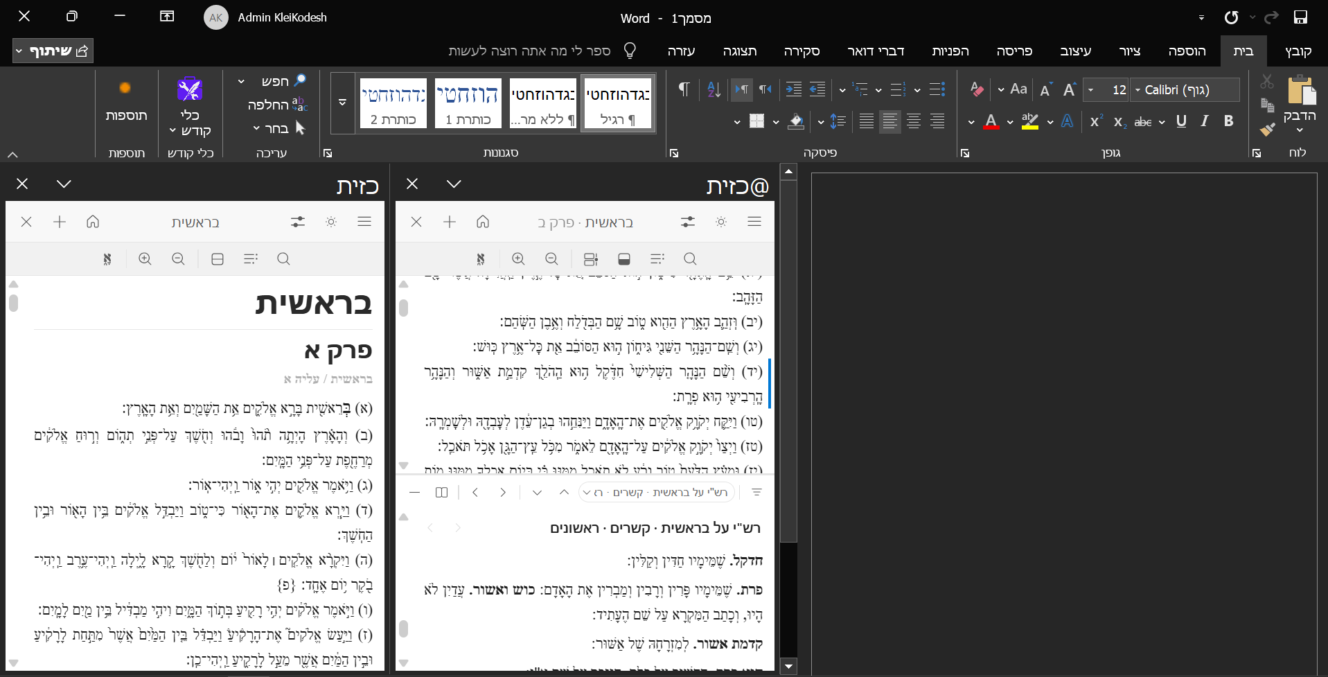Toggle Bold formatting
1328x677 pixels.
(1228, 121)
